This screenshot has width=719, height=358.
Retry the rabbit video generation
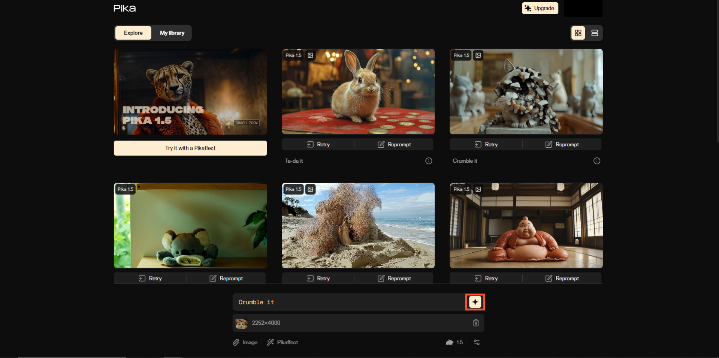[x=318, y=144]
